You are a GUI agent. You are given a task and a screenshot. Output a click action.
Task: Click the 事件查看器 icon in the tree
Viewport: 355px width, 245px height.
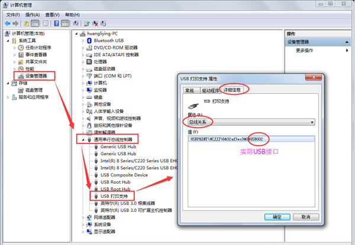coord(21,55)
